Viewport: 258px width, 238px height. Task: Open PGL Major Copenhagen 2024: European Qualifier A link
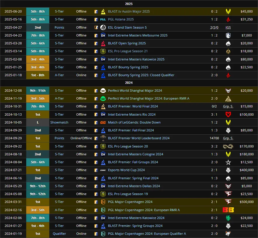pos(147,234)
